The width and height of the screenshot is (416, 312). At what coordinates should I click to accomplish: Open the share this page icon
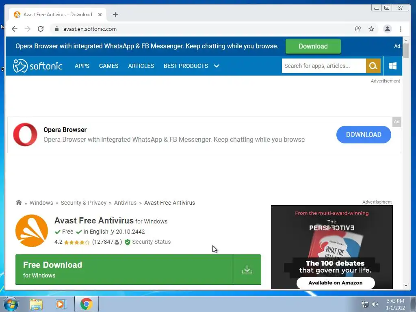click(358, 29)
